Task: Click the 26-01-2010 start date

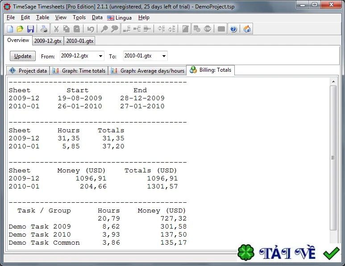Action: 80,106
